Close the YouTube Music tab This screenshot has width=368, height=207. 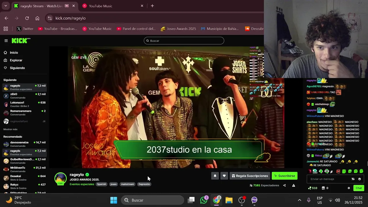coord(142,6)
